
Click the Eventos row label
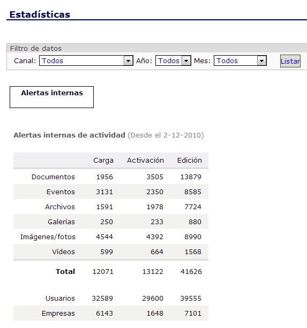coord(61,192)
